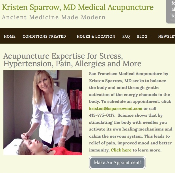175x173 pixels.
Task: Click the kristen@ksparrowmd.com email link
Action: click(x=116, y=108)
